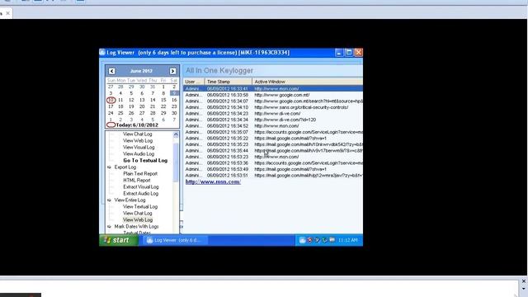Collapse the View Entire Log tree node
Viewport: 528px width, 297px height.
[x=109, y=200]
